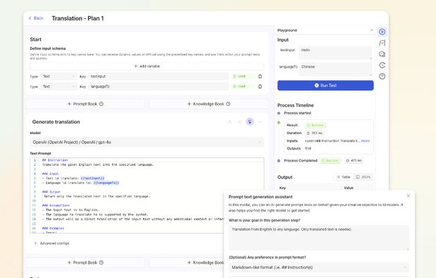This screenshot has width=436, height=278.
Task: Click inside the Text Prompt editor
Action: click(147, 195)
